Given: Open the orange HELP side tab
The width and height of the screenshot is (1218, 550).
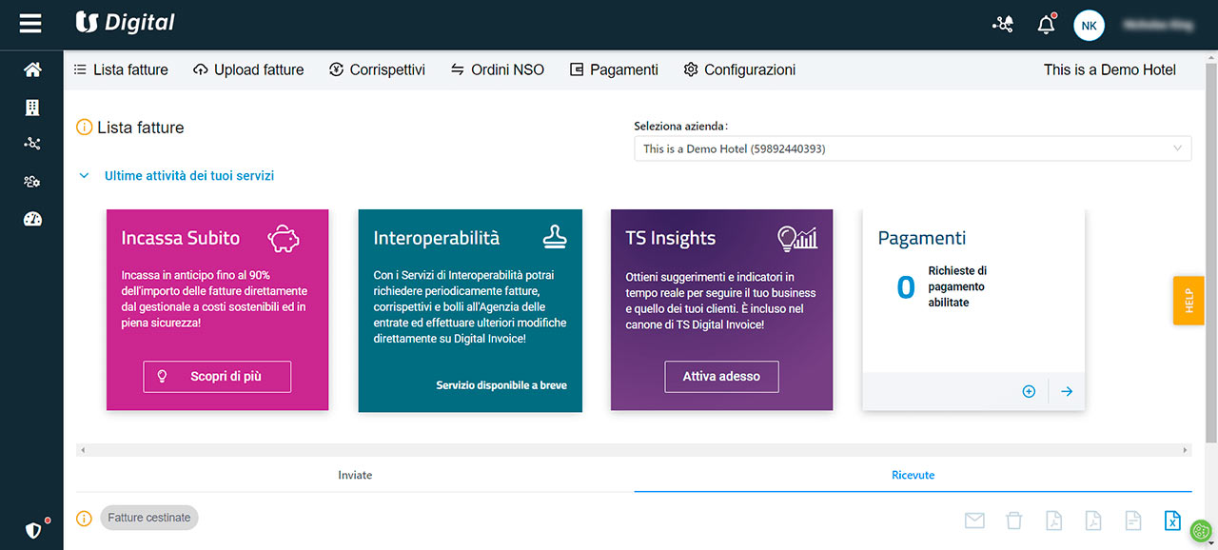Looking at the screenshot, I should point(1189,301).
